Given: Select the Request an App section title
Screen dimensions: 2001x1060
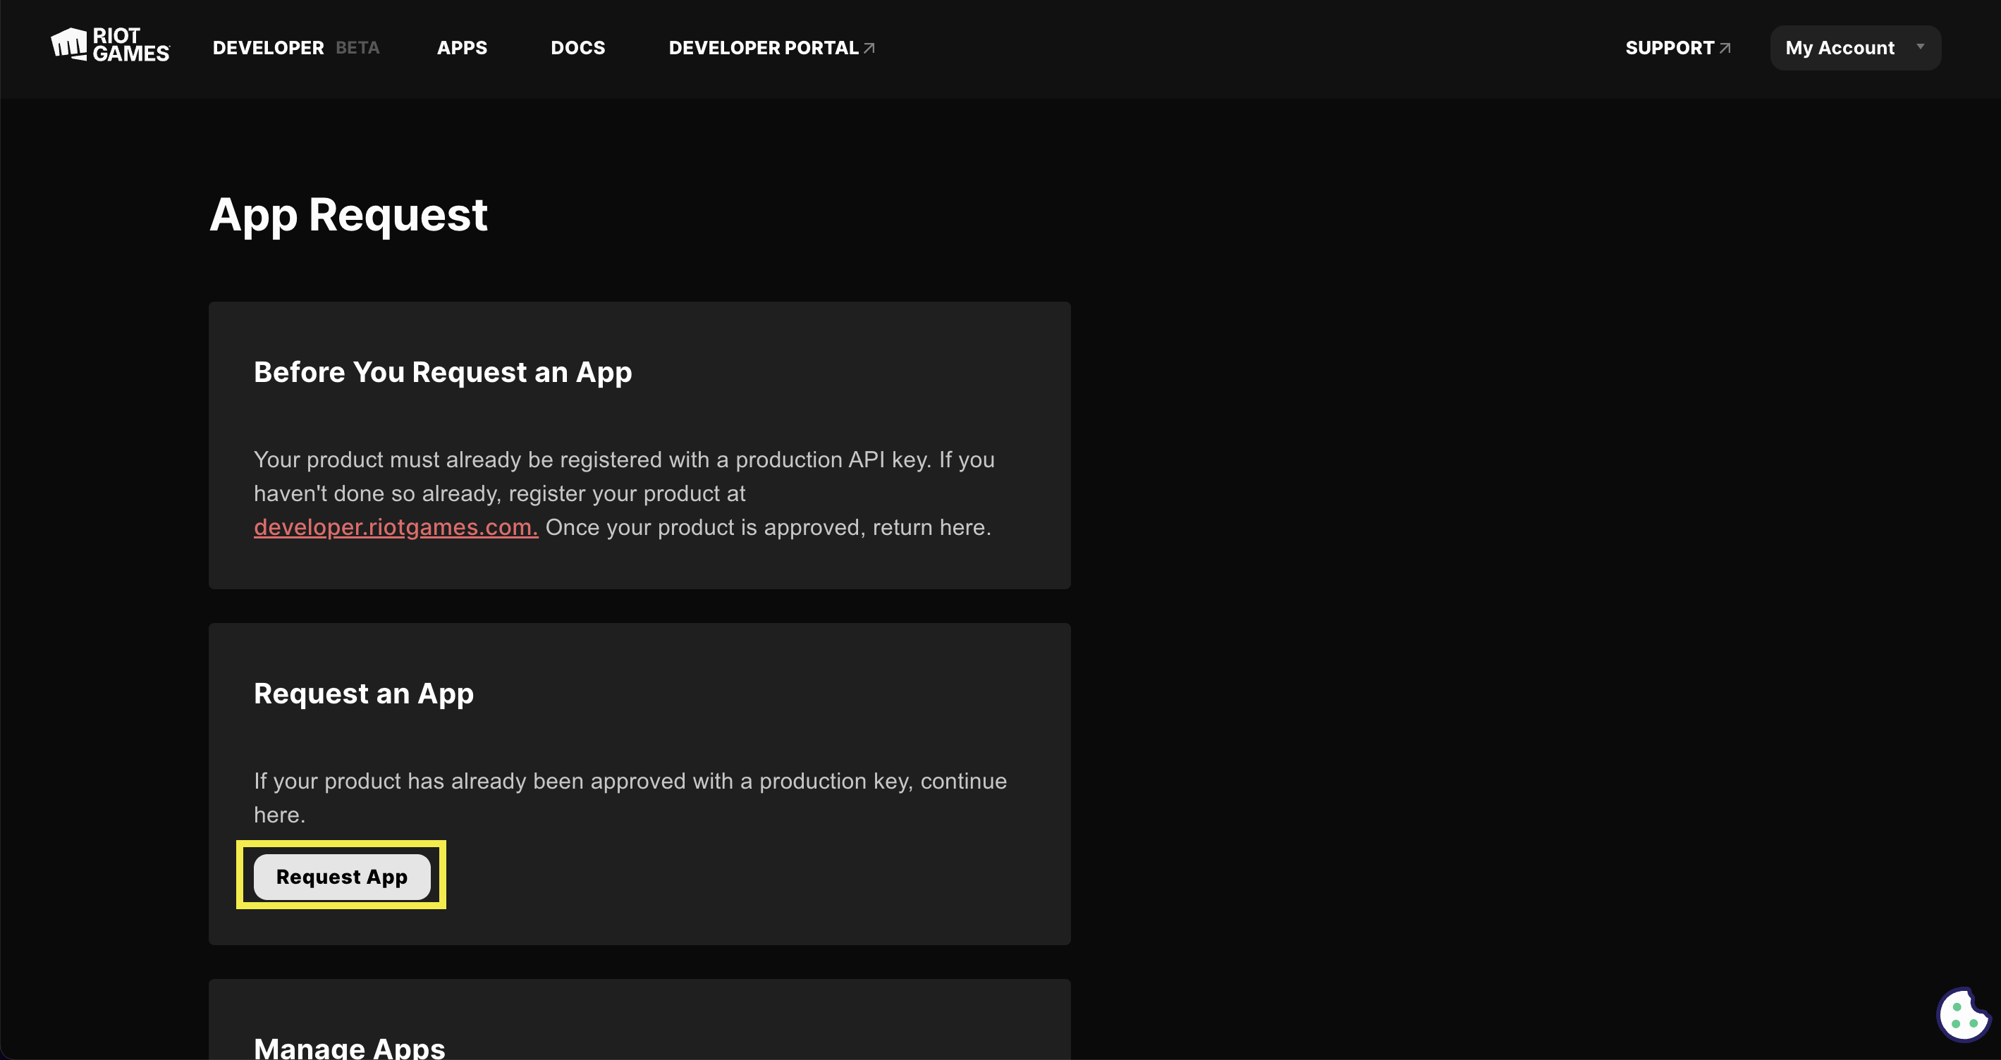Looking at the screenshot, I should 364,694.
